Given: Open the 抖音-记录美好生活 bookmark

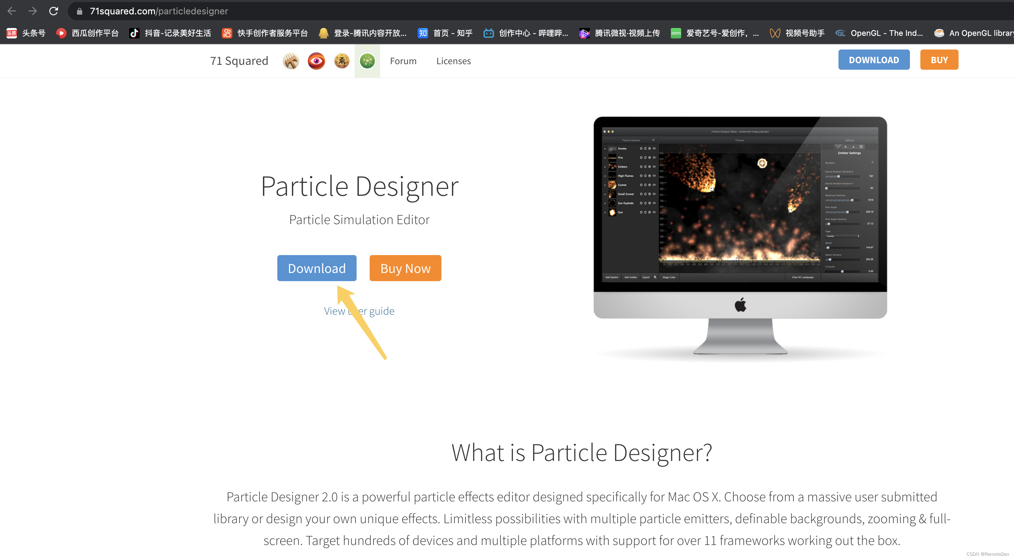Looking at the screenshot, I should pos(170,33).
